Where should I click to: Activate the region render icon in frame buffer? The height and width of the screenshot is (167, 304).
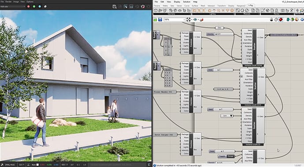pos(126,7)
